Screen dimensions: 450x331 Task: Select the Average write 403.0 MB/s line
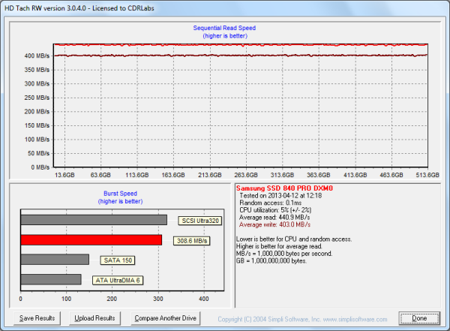pos(274,224)
